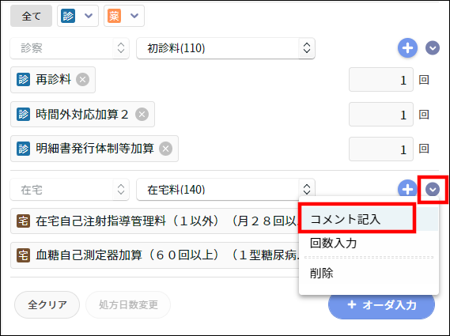Viewport: 450px width, 336px height.
Task: Remove the 時間外対応加算2 item
Action: (142, 114)
